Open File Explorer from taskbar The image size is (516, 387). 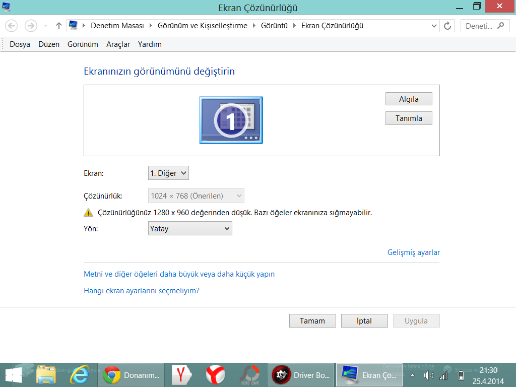pos(46,375)
